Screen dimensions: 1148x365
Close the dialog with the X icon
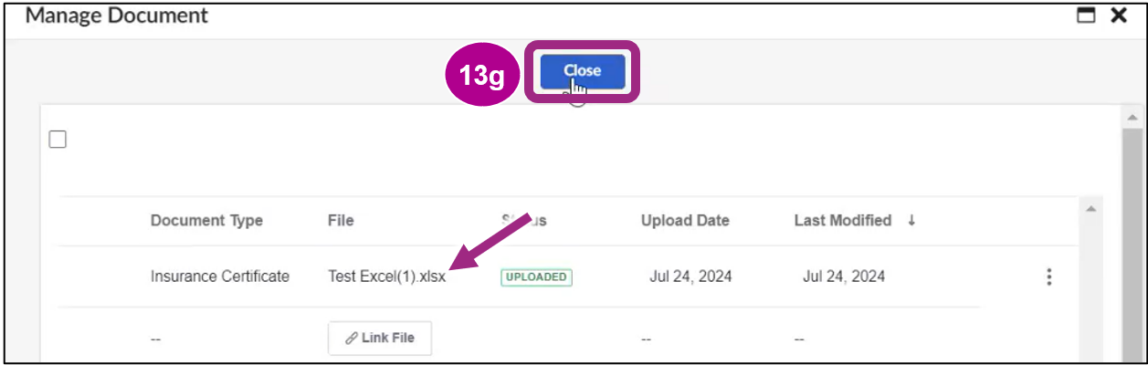[1118, 16]
